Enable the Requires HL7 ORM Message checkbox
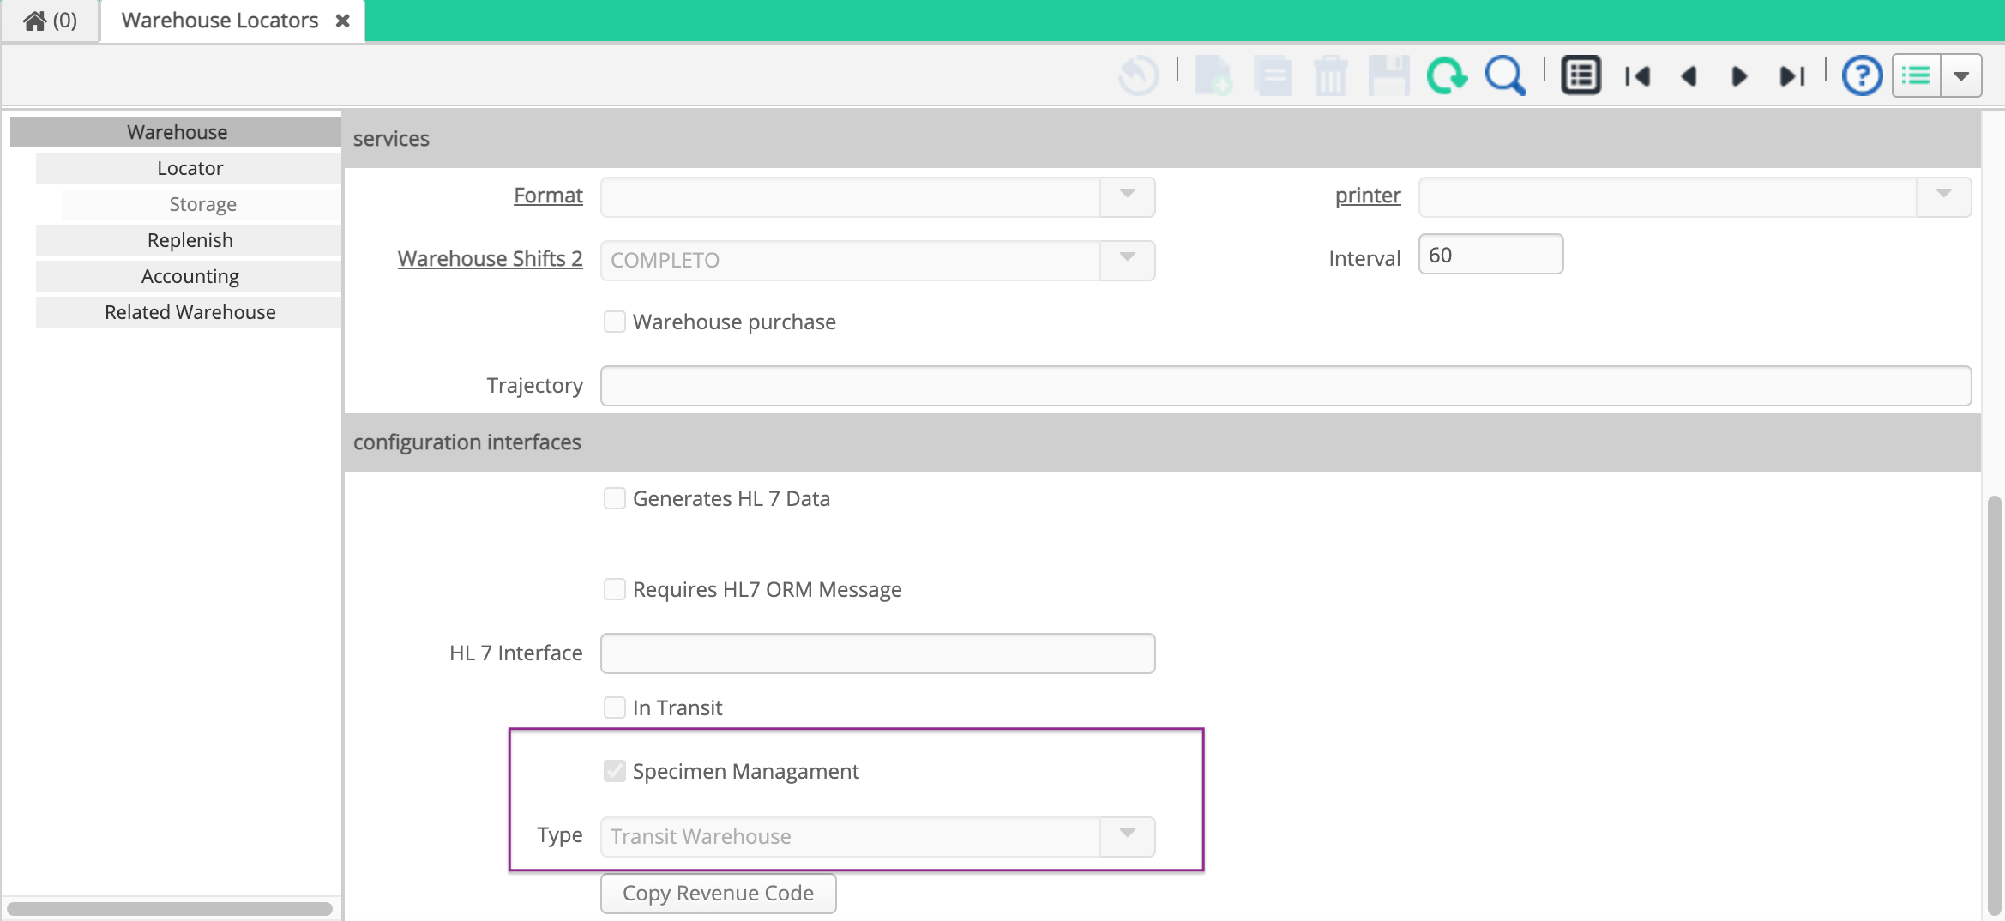Viewport: 2005px width, 921px height. pyautogui.click(x=614, y=588)
